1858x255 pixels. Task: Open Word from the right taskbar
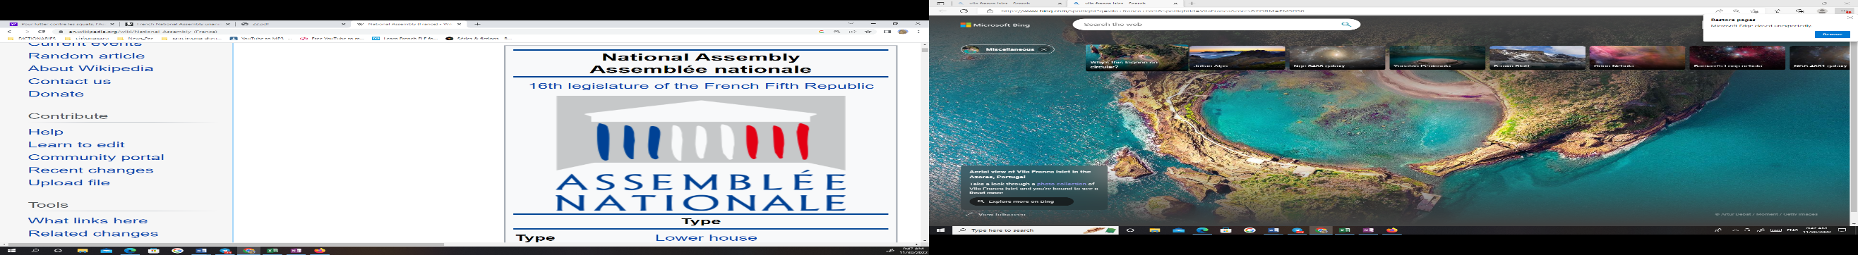click(x=1273, y=230)
